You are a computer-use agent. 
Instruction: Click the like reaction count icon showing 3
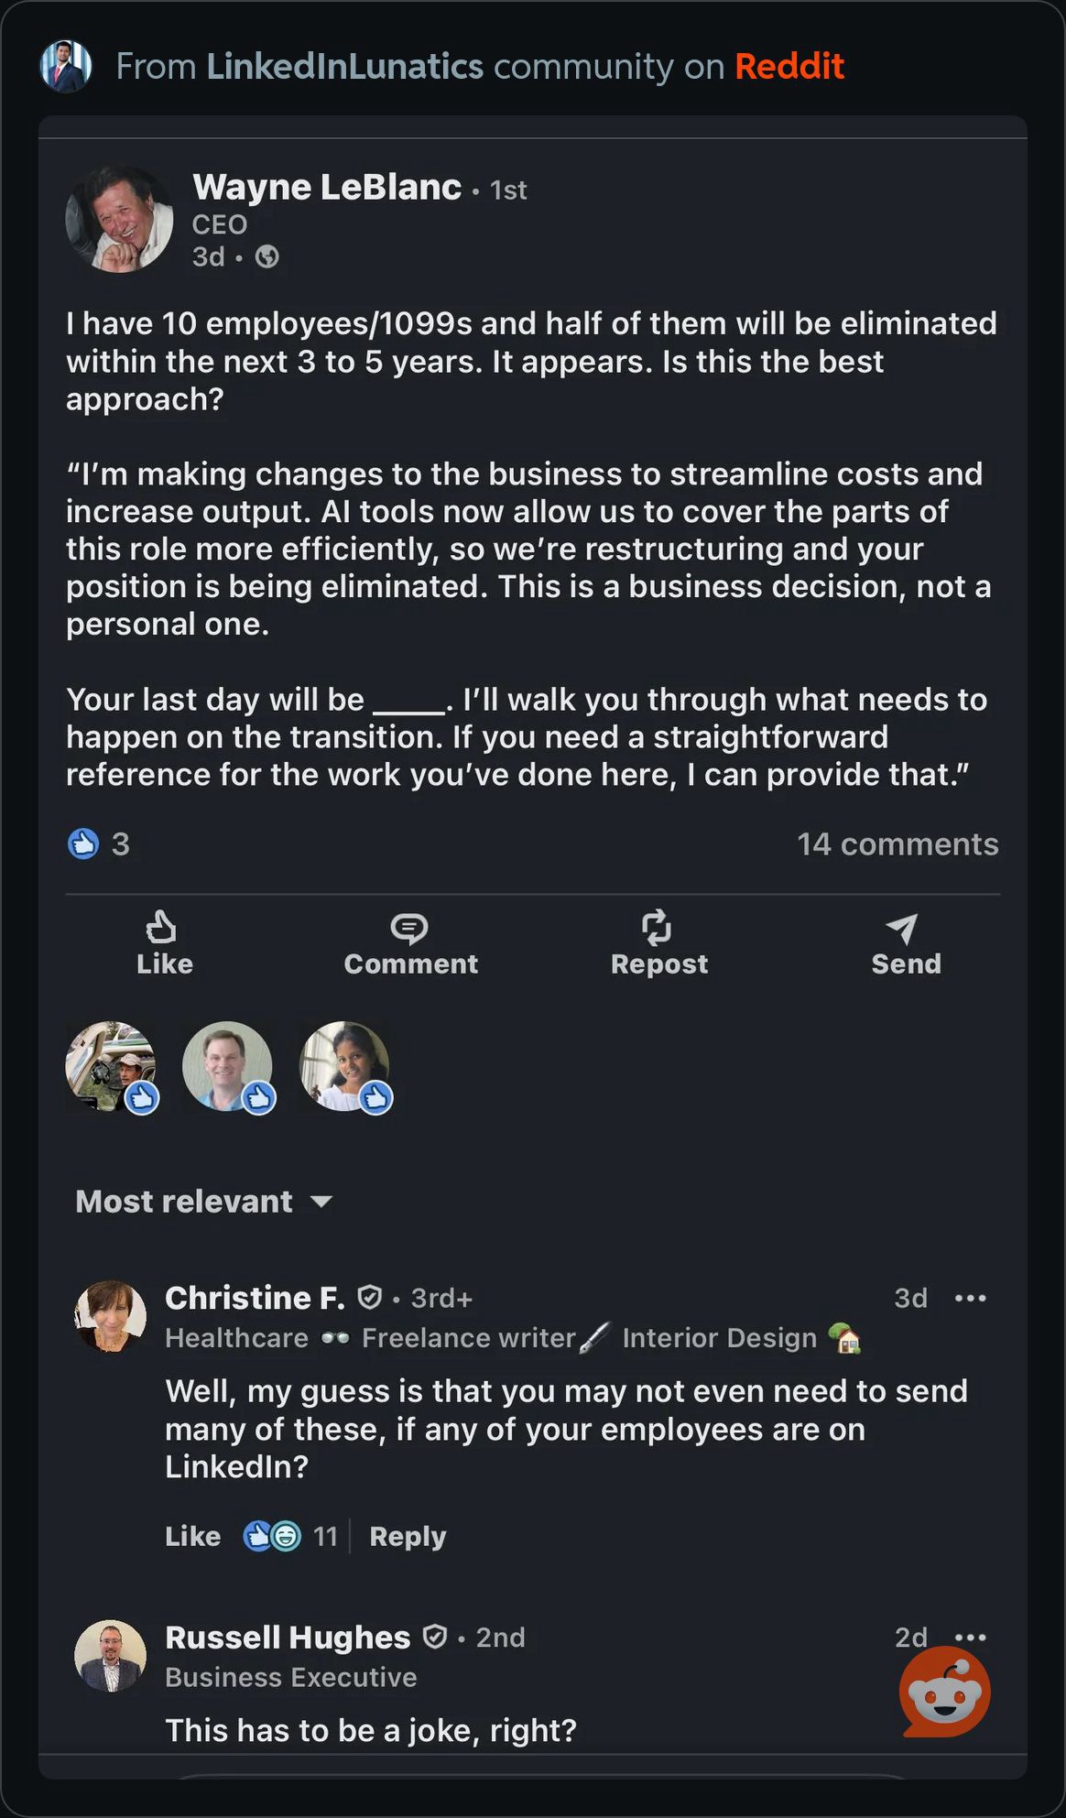point(83,844)
